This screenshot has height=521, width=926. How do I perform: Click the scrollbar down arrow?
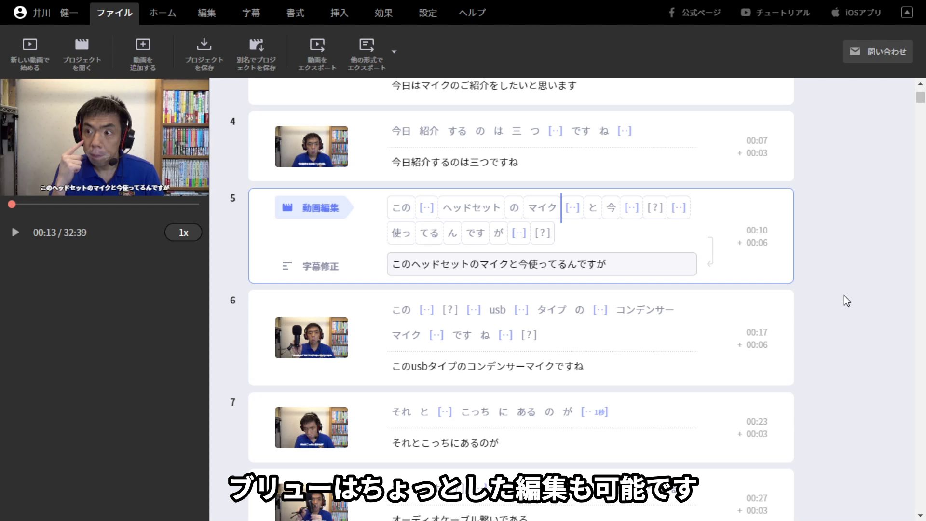(920, 516)
